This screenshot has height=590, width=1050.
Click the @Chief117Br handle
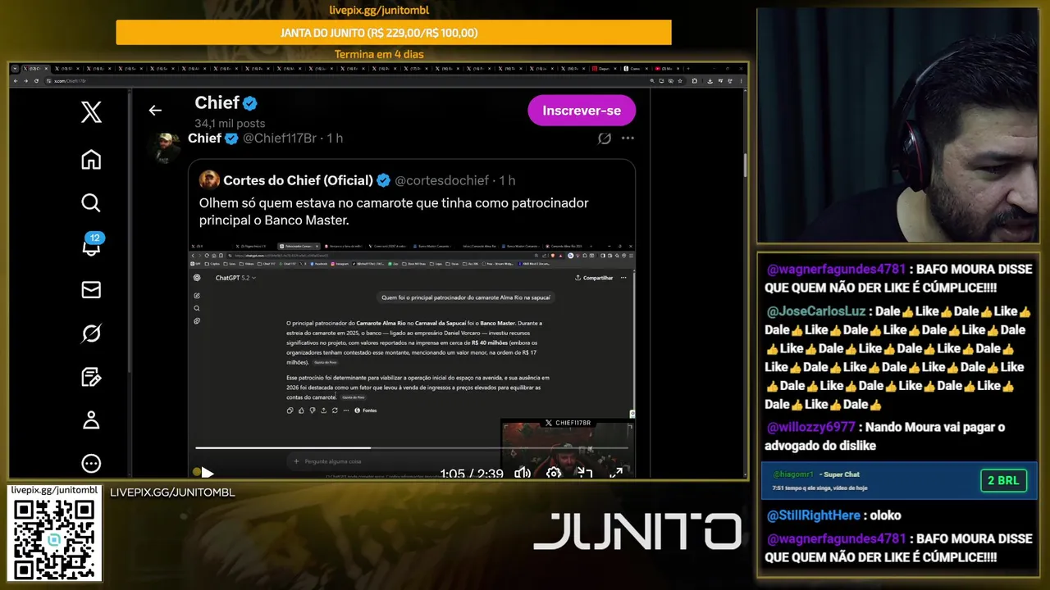click(x=280, y=138)
